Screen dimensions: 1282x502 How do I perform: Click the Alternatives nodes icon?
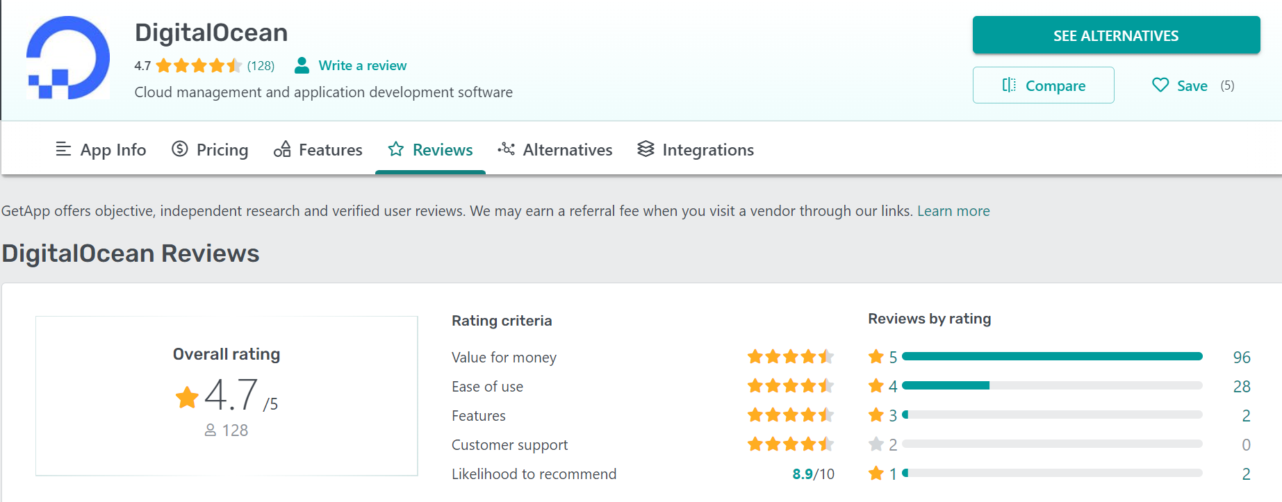point(506,149)
